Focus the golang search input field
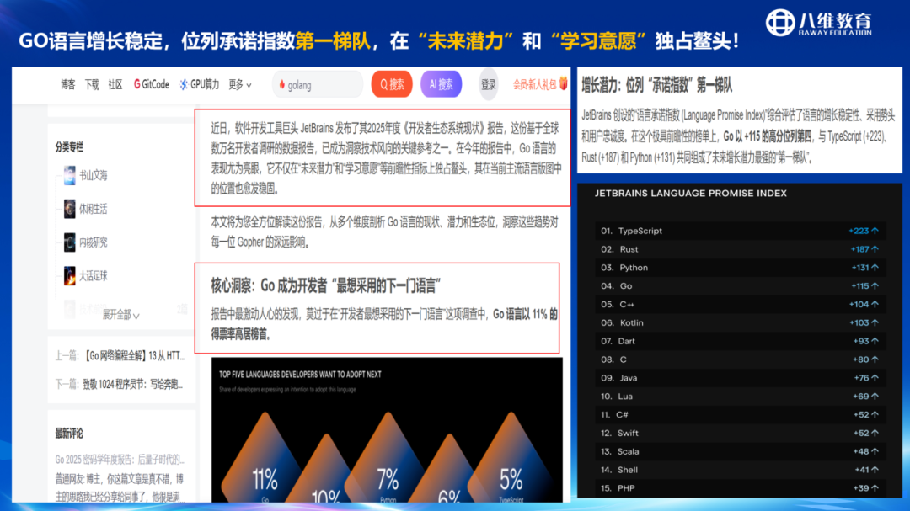This screenshot has width=910, height=511. (x=322, y=85)
